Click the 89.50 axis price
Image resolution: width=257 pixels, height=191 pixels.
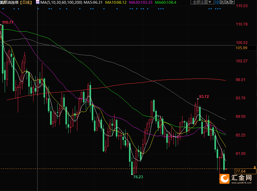point(240,117)
